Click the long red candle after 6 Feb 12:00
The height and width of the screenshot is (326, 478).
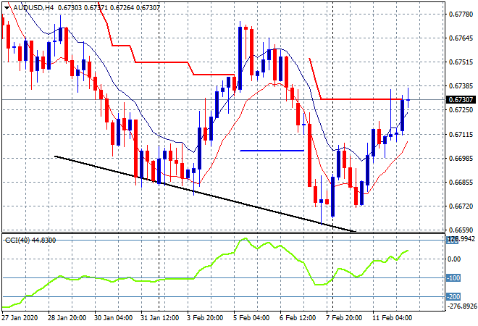point(310,155)
